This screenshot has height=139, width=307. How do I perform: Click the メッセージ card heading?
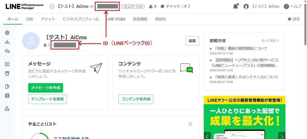[x=39, y=64]
